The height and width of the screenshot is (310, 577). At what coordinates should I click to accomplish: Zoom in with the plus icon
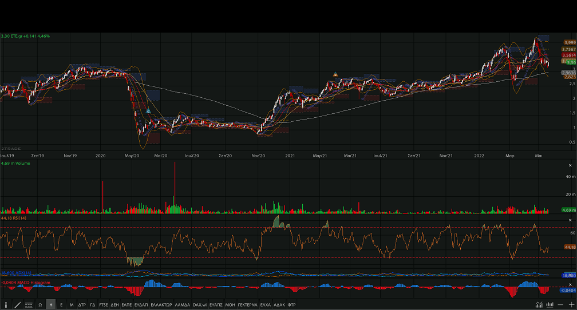pos(571,305)
